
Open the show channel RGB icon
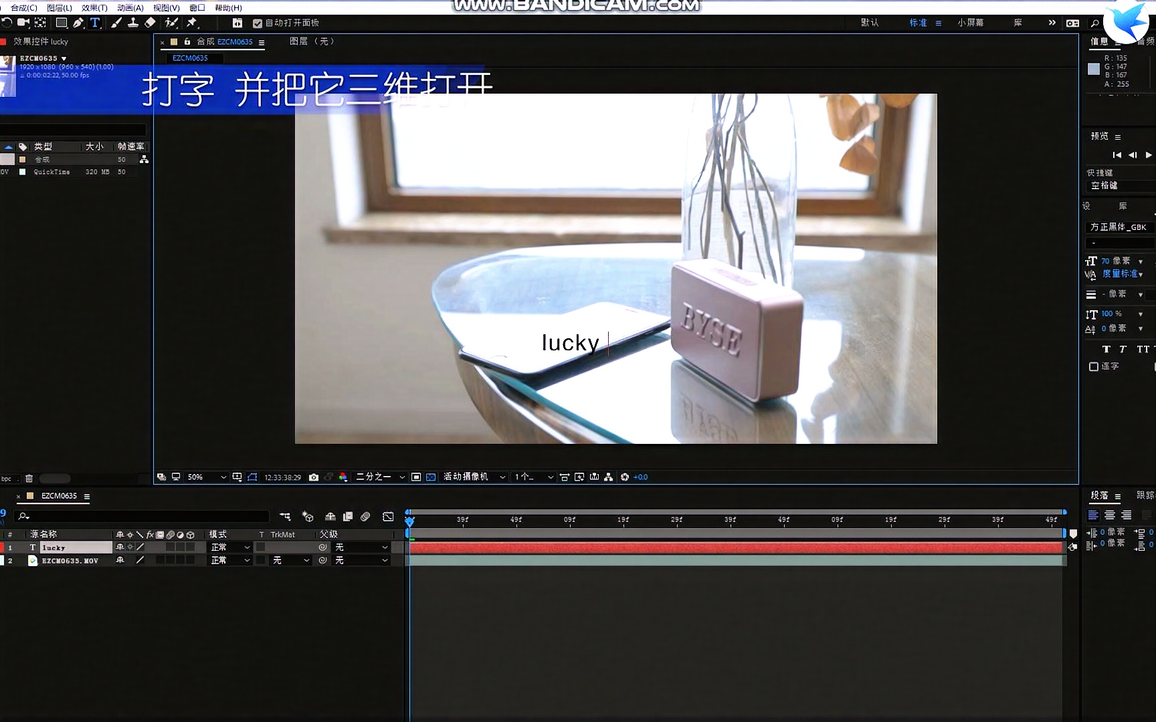click(343, 477)
